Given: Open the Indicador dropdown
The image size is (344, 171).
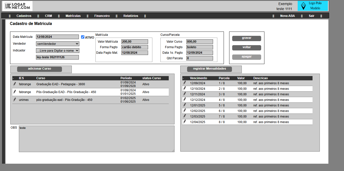Looking at the screenshot, I should [x=57, y=50].
